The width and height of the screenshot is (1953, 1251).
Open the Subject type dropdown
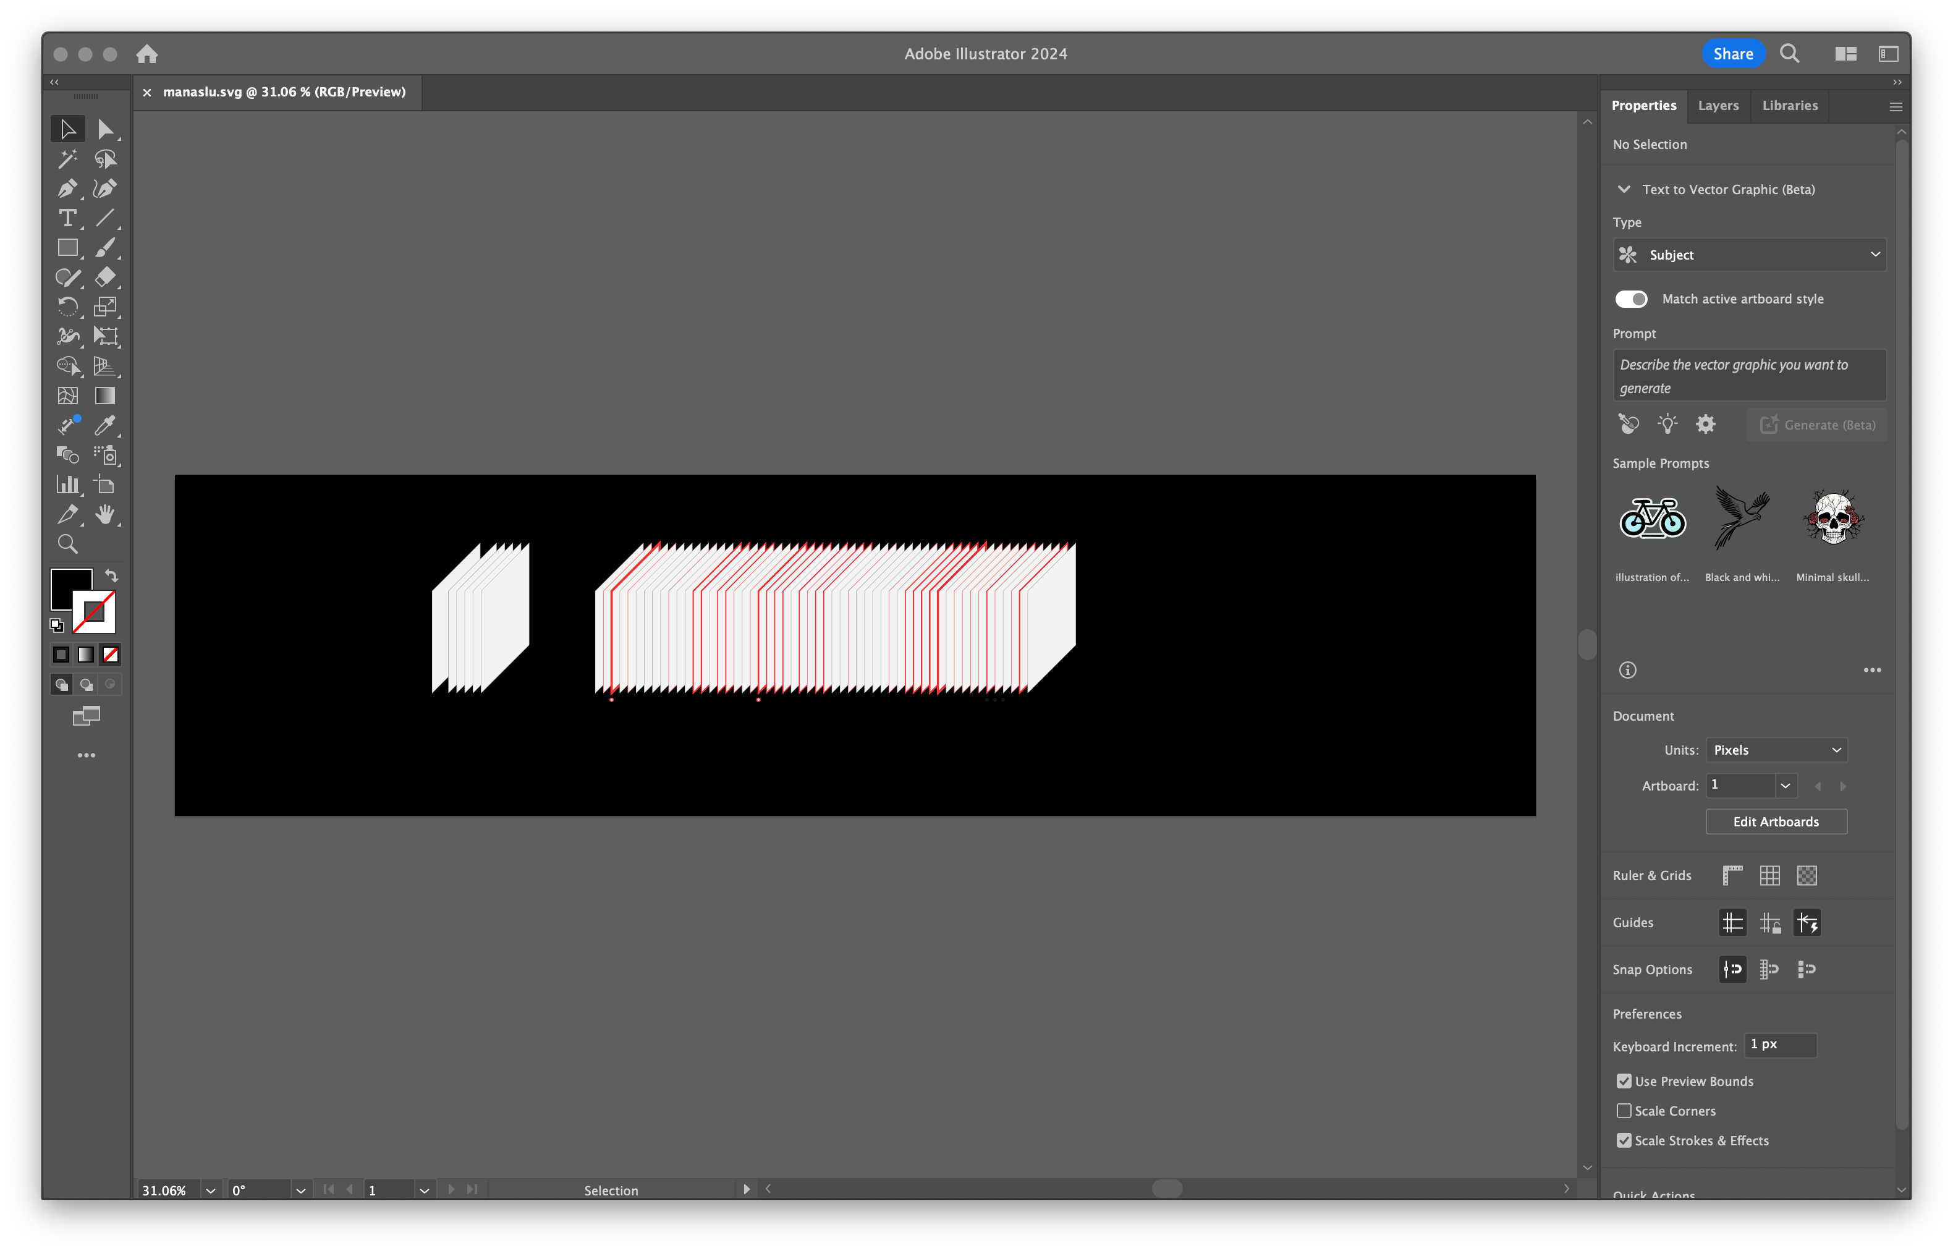point(1748,254)
